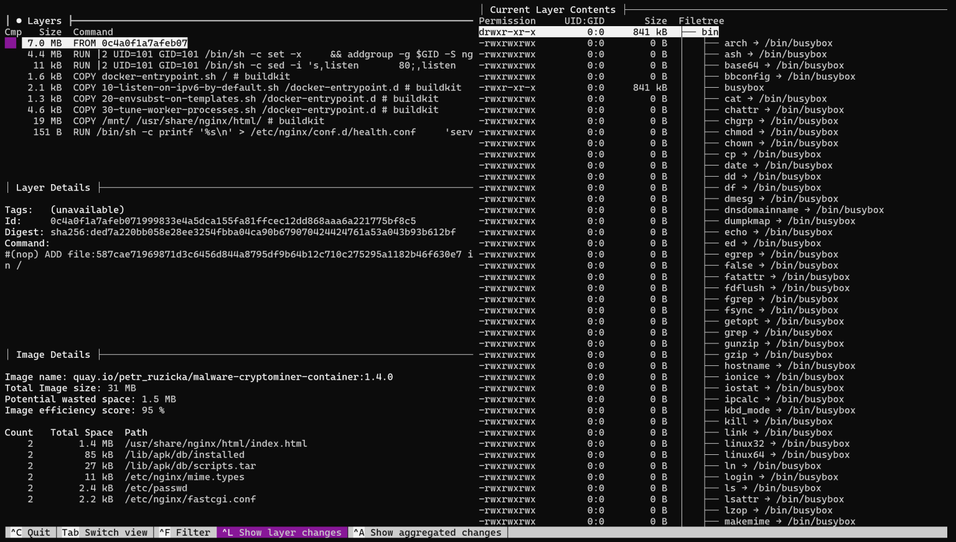Click Tab Switch view control
The width and height of the screenshot is (956, 542).
[x=104, y=532]
